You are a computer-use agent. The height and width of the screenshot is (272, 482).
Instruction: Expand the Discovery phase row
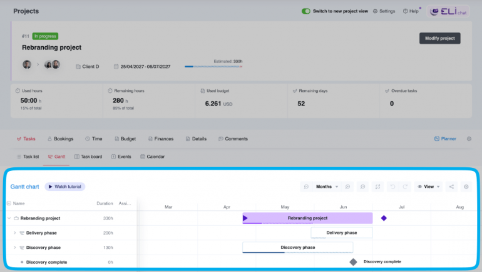(14, 248)
